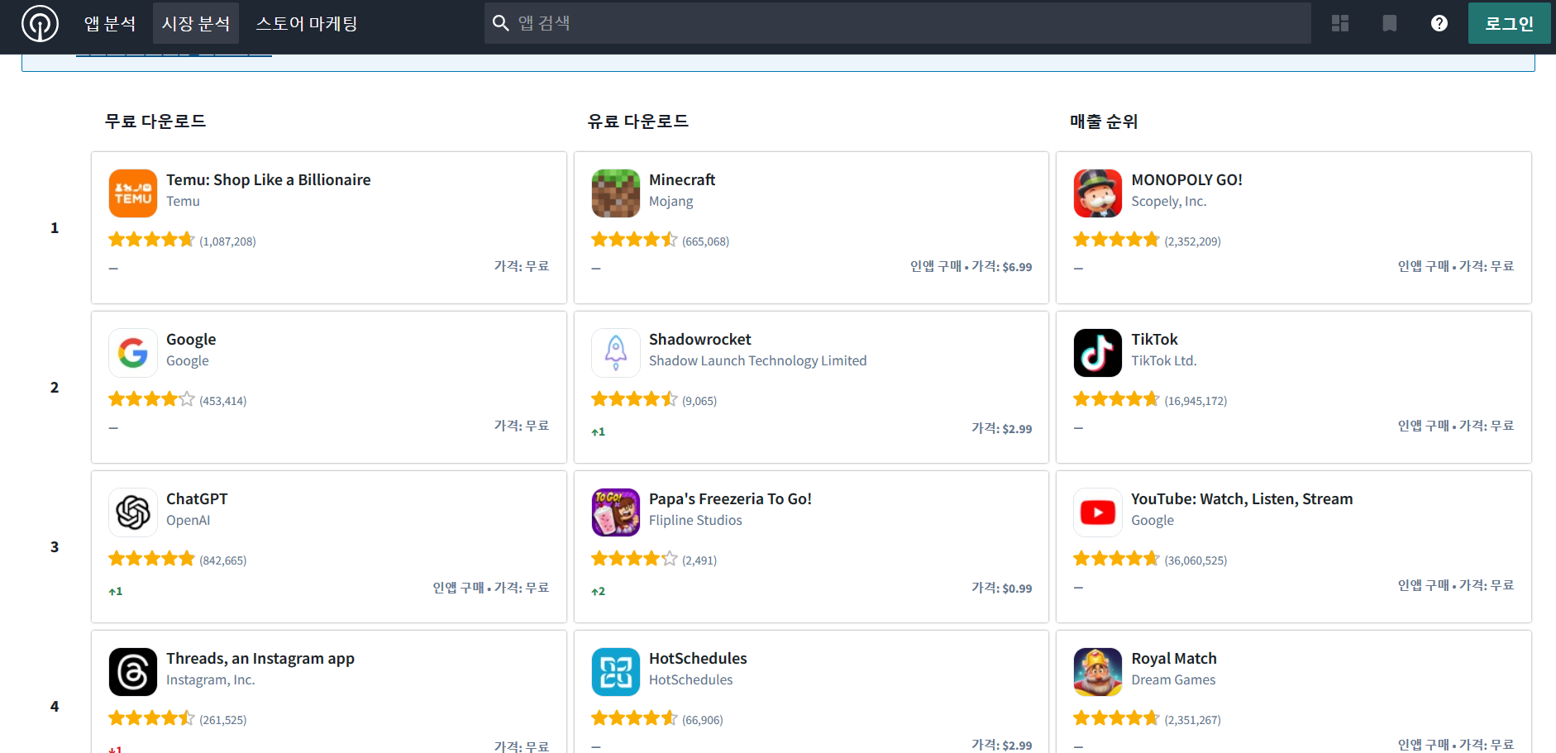Open the MONOPOLY GO! app icon
Image resolution: width=1556 pixels, height=753 pixels.
(x=1098, y=193)
